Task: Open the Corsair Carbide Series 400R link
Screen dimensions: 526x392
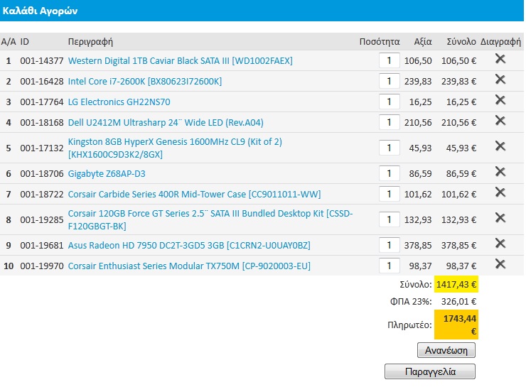Action: 194,195
